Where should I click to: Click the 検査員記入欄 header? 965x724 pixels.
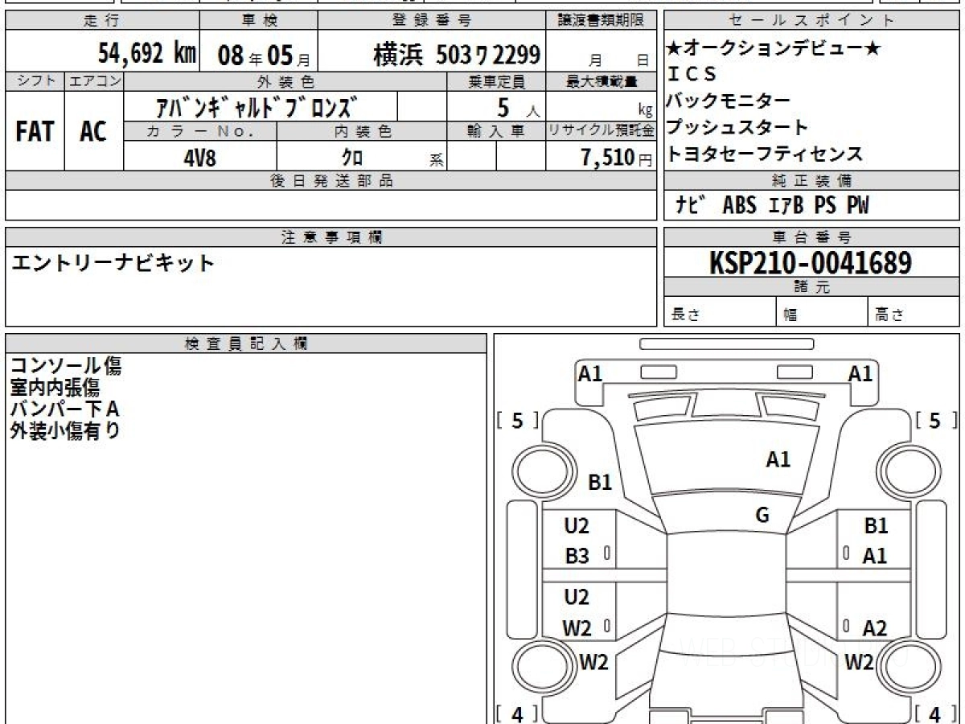[x=246, y=343]
